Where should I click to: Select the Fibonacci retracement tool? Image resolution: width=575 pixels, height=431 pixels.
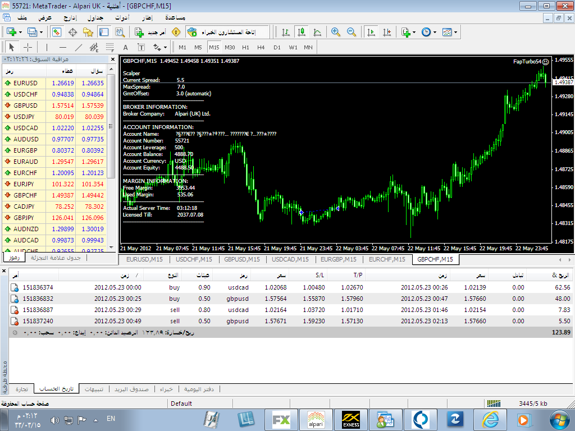point(110,47)
